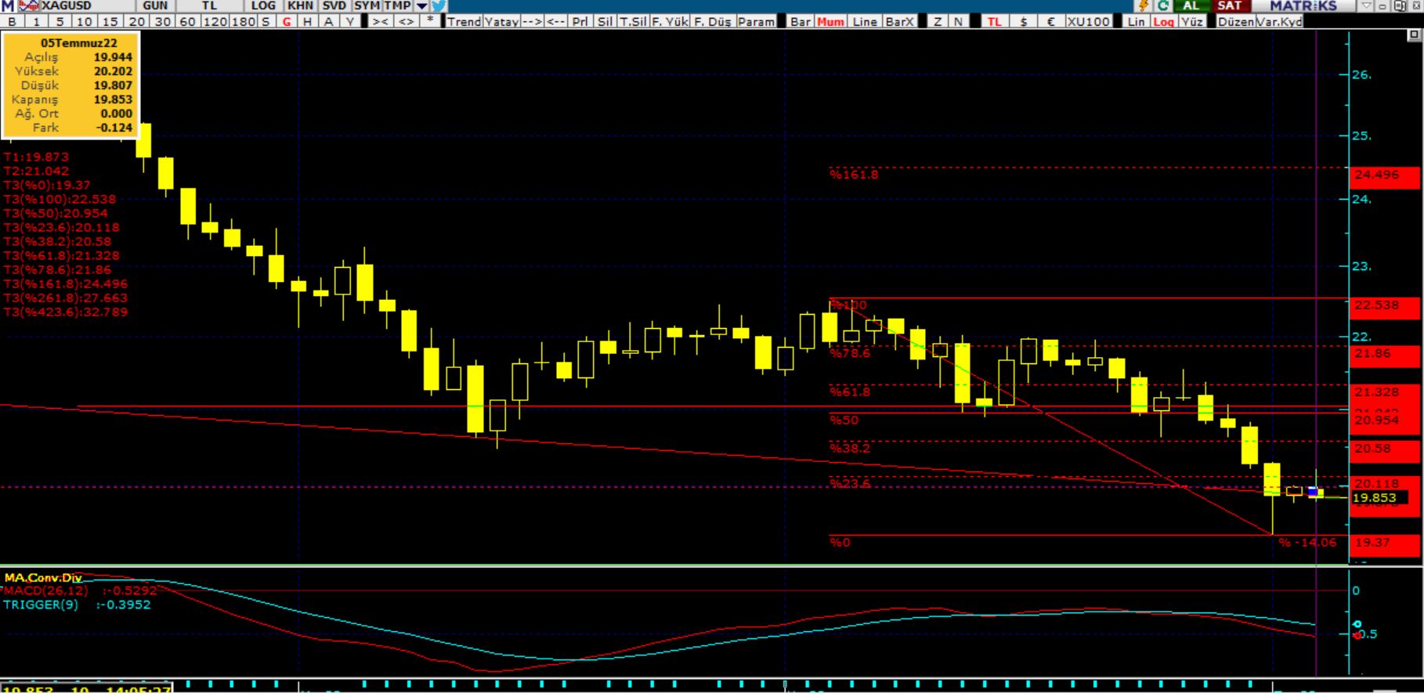Click the red SAT sell button

point(1230,5)
